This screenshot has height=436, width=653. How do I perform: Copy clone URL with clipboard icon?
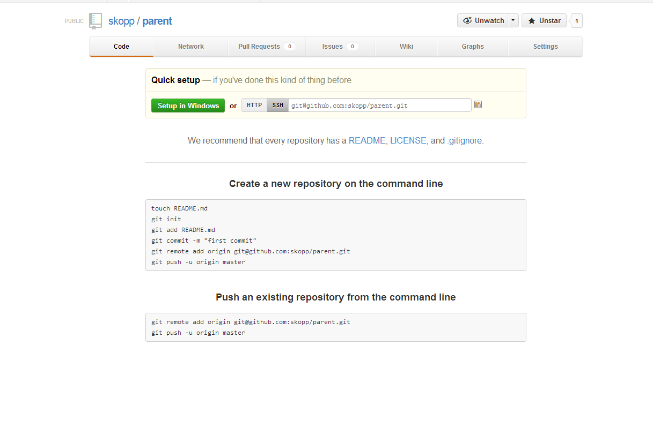point(478,104)
